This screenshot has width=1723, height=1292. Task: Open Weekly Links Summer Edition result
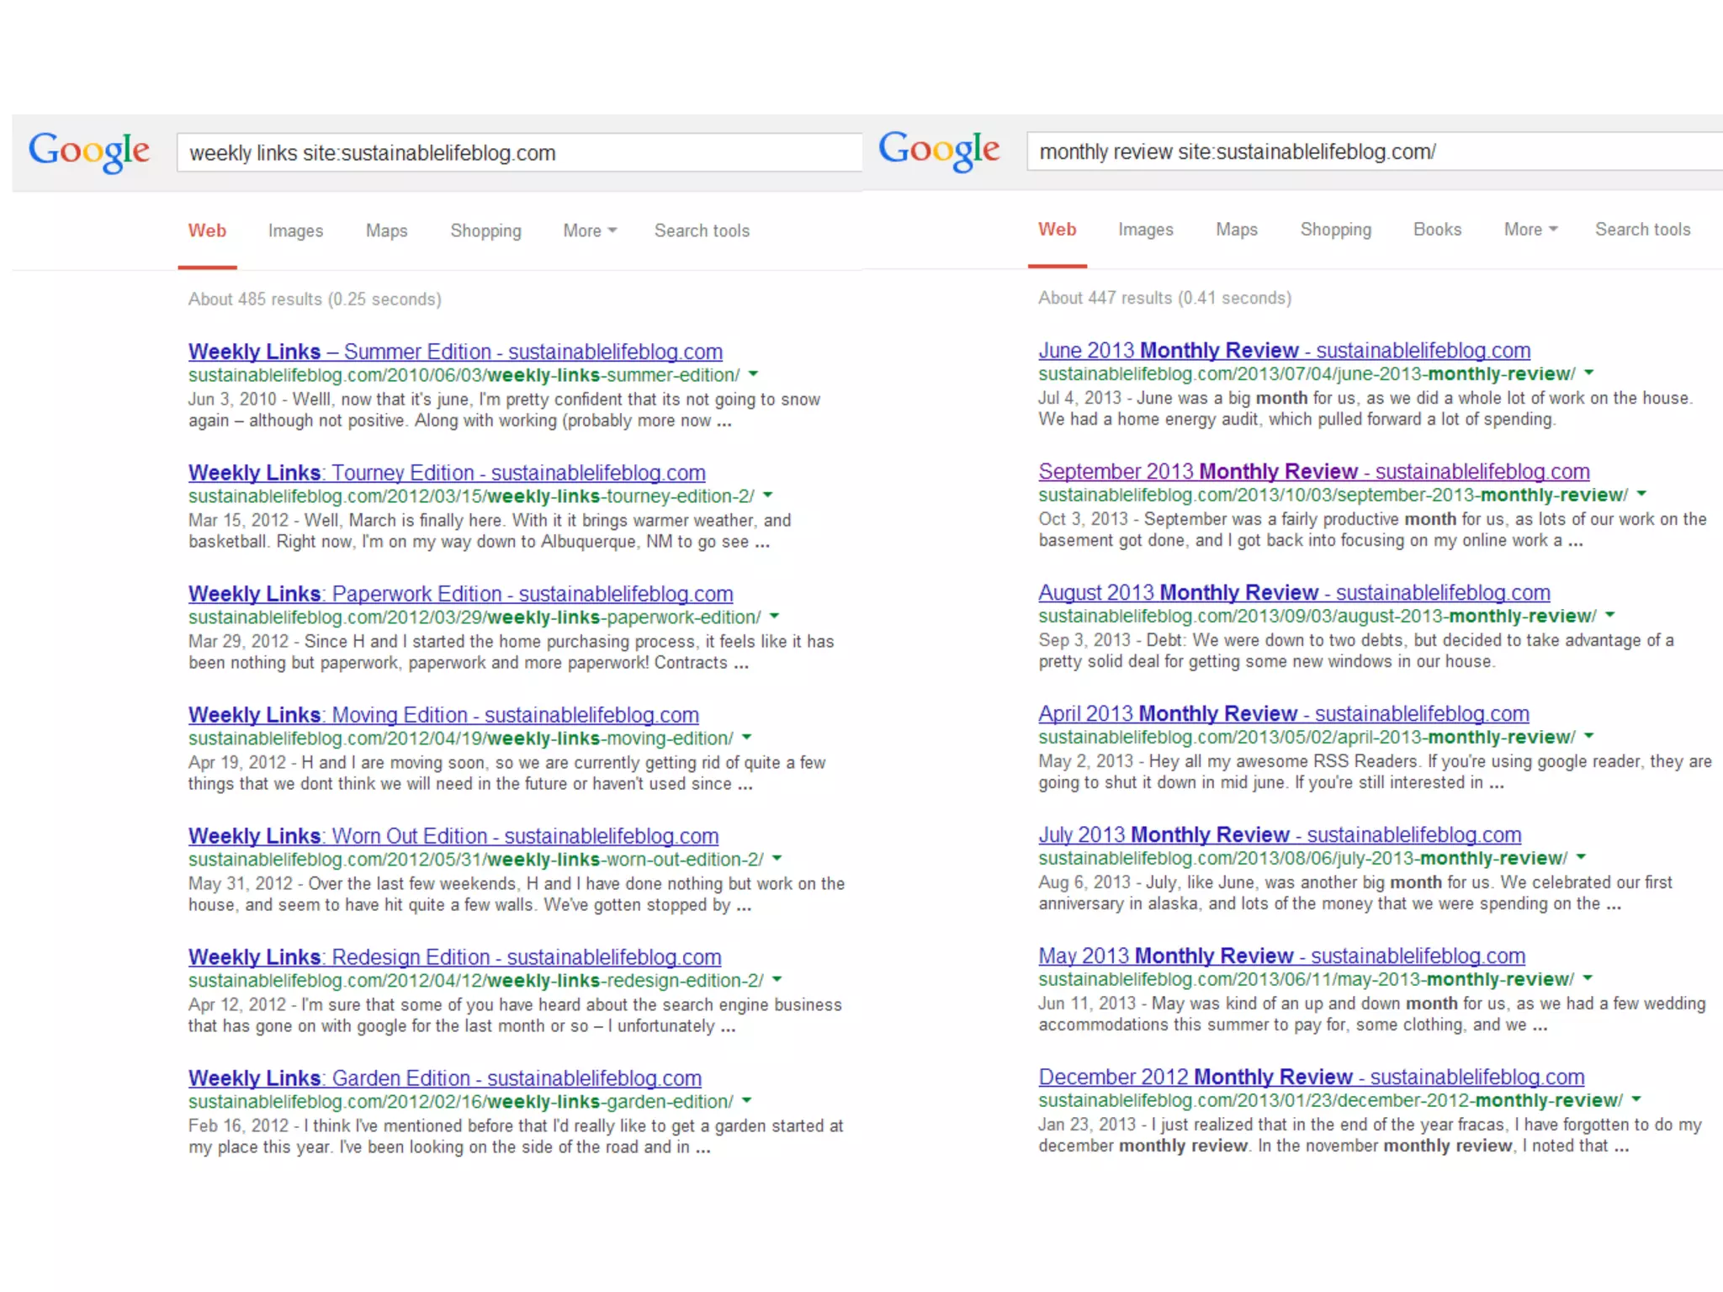tap(455, 352)
